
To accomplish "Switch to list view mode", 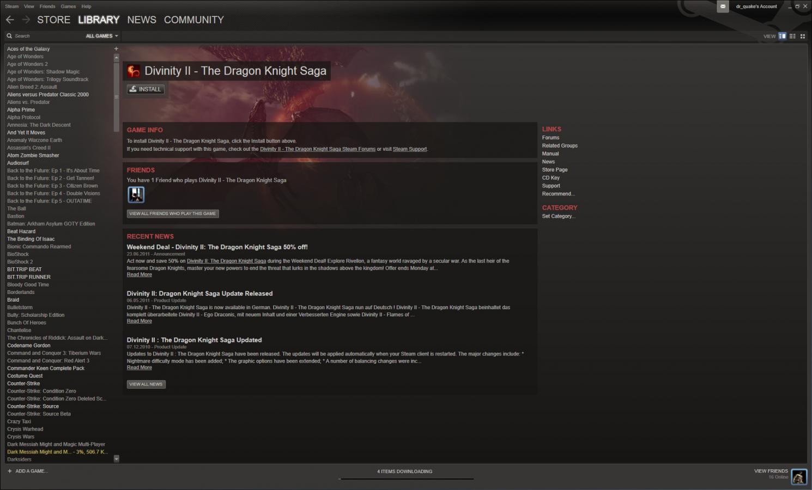I will [792, 36].
